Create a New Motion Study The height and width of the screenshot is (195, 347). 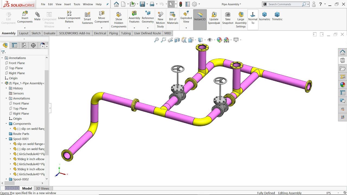(160, 20)
